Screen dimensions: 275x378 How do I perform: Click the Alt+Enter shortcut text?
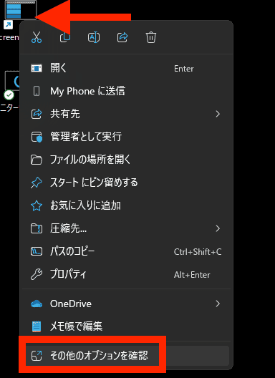(192, 275)
